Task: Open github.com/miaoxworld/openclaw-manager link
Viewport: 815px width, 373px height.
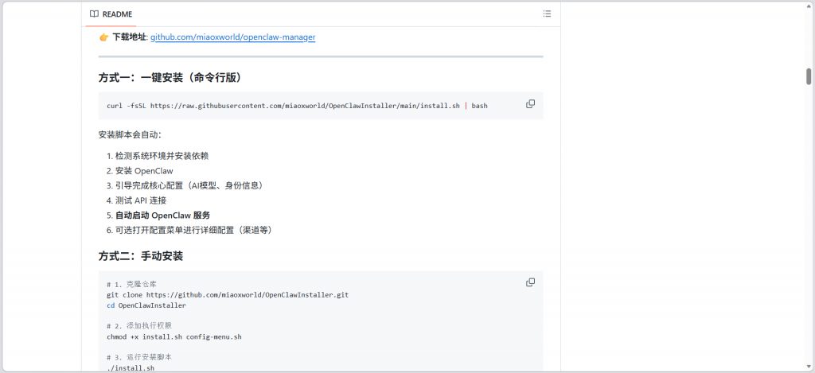Action: tap(233, 37)
